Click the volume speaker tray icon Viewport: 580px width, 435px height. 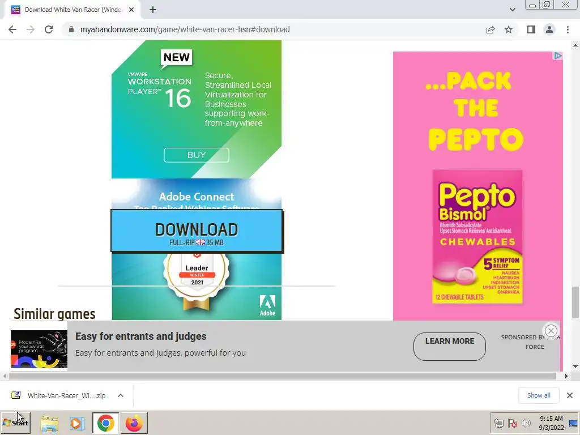pyautogui.click(x=526, y=423)
